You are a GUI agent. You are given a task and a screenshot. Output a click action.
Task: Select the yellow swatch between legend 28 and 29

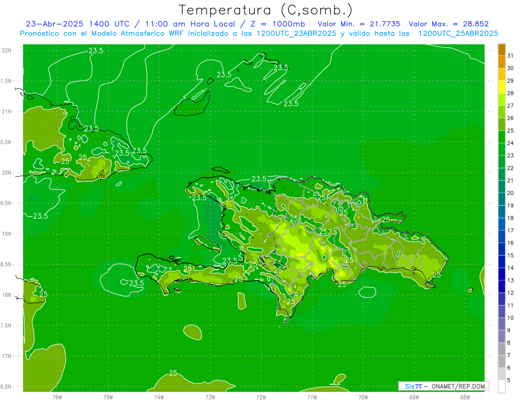point(502,87)
